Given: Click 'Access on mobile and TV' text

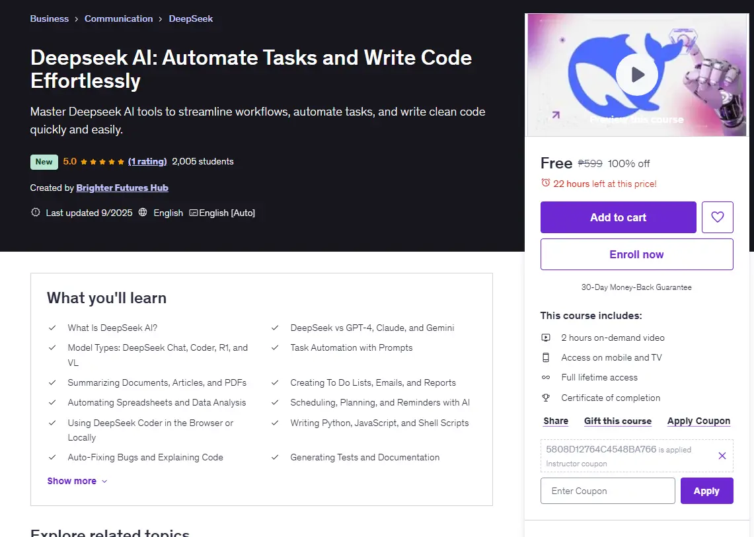Looking at the screenshot, I should [611, 358].
